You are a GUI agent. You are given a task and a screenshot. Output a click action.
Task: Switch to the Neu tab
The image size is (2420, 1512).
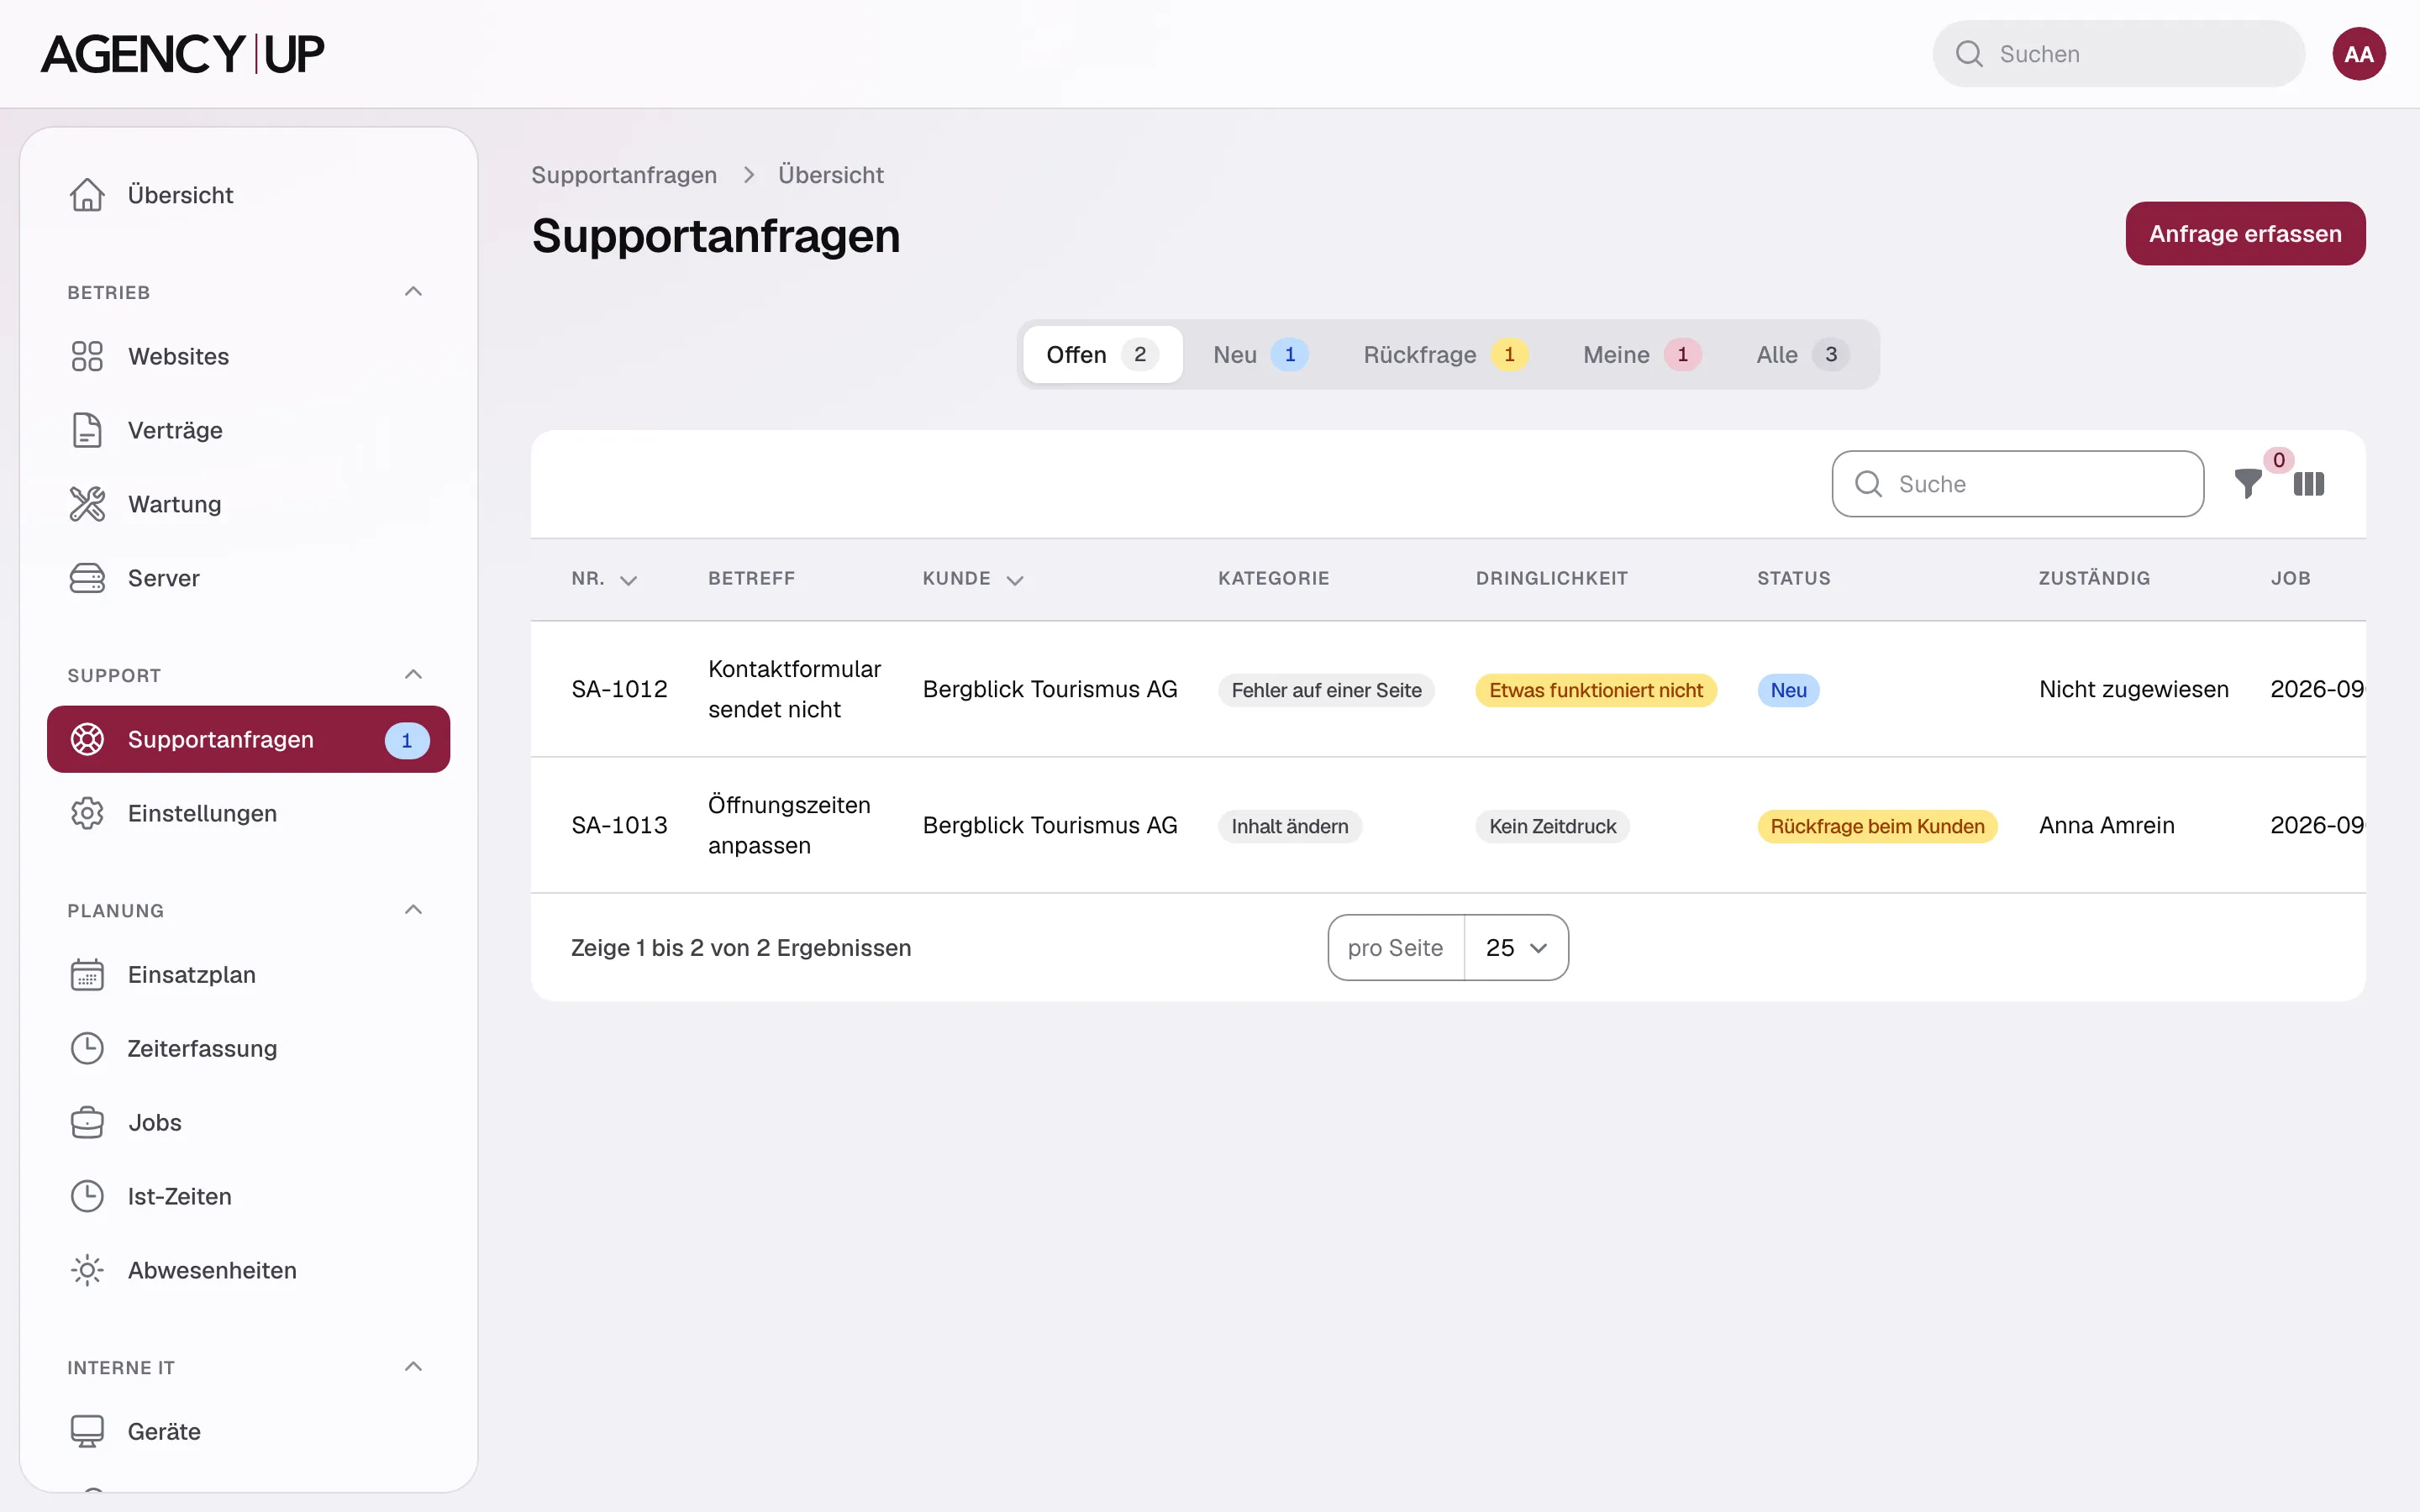click(x=1260, y=354)
